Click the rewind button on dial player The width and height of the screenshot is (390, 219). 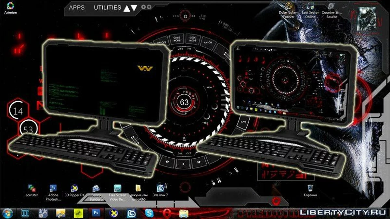pyautogui.click(x=167, y=162)
